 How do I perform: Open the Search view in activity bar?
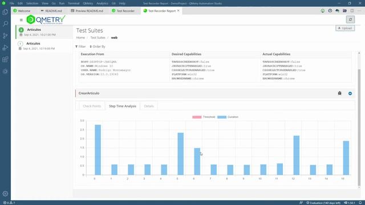(5, 24)
